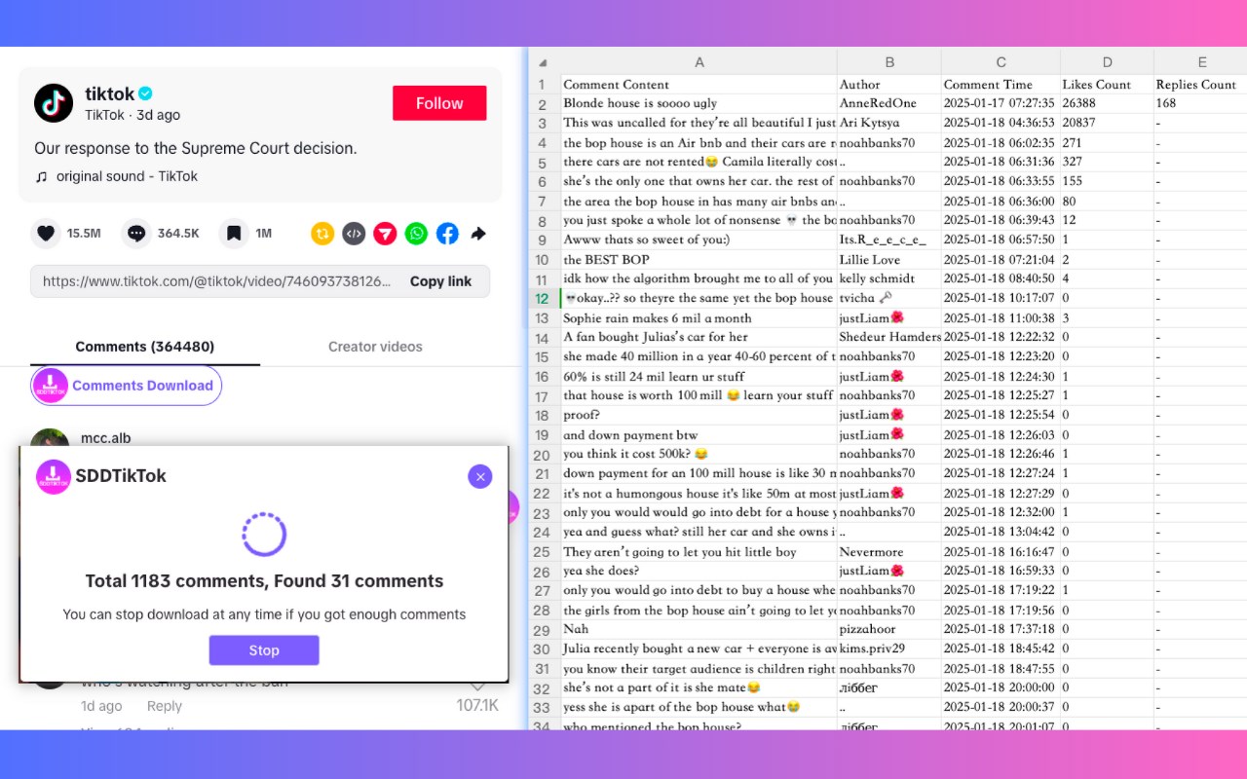Select spreadsheet column A header
Image resolution: width=1247 pixels, height=779 pixels.
699,62
